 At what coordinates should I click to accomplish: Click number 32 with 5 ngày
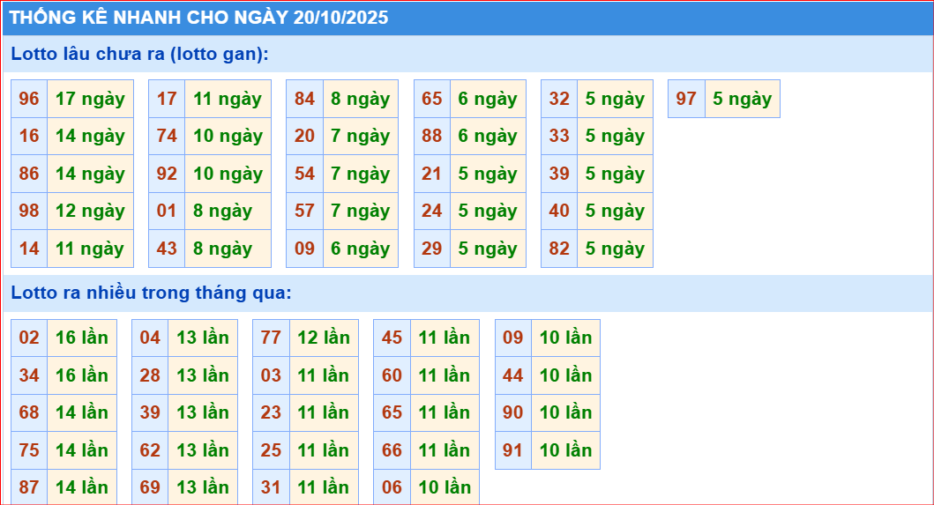[x=559, y=99]
